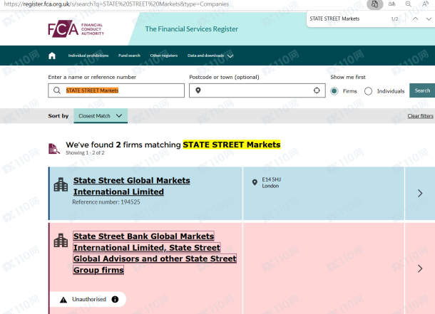Click the map pin beside E14 5HJ
The image size is (435, 314).
pos(255,182)
